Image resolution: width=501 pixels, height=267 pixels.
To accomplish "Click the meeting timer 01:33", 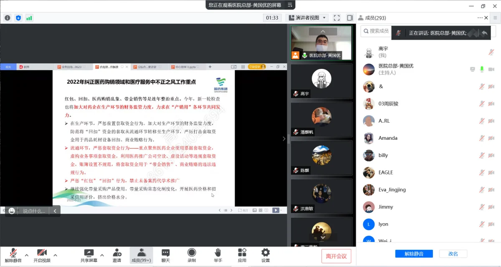I will tap(272, 18).
